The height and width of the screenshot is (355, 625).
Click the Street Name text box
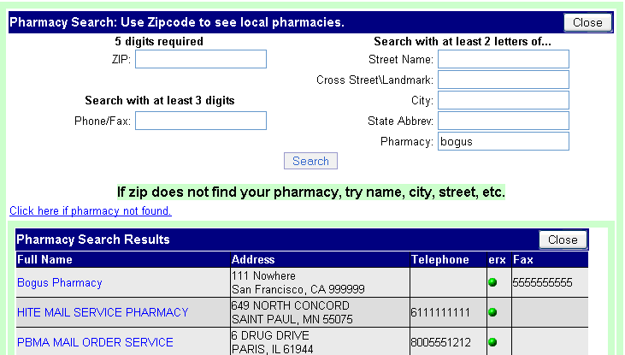(x=504, y=59)
